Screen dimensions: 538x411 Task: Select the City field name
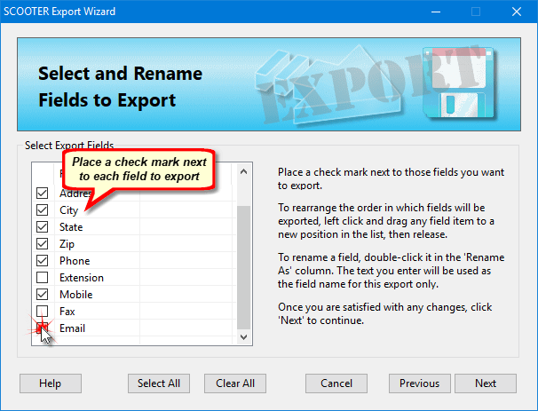tap(69, 210)
